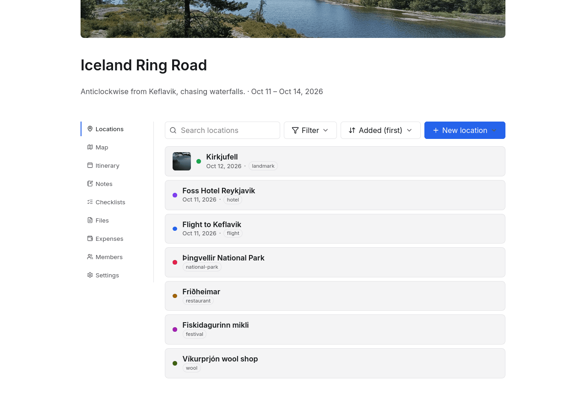Image resolution: width=586 pixels, height=393 pixels.
Task: Click the national-park tag
Action: coord(202,267)
